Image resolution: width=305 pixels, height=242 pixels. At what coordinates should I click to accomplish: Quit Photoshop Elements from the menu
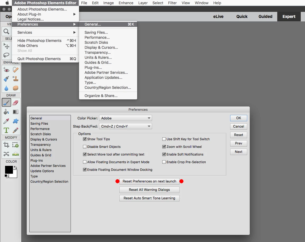[45, 59]
